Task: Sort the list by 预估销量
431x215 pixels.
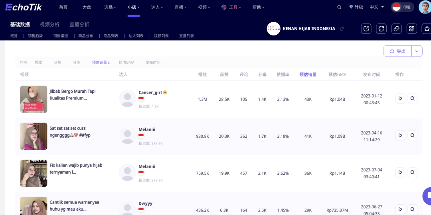Action: point(101,62)
